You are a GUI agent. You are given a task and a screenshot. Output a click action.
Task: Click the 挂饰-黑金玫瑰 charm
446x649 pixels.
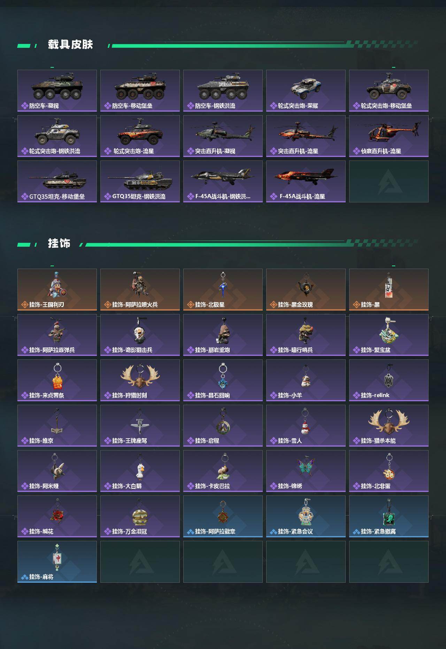pos(306,290)
